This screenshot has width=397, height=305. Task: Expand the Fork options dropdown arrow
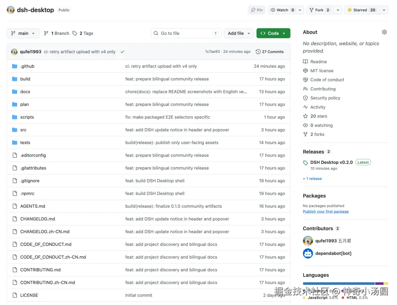point(338,10)
